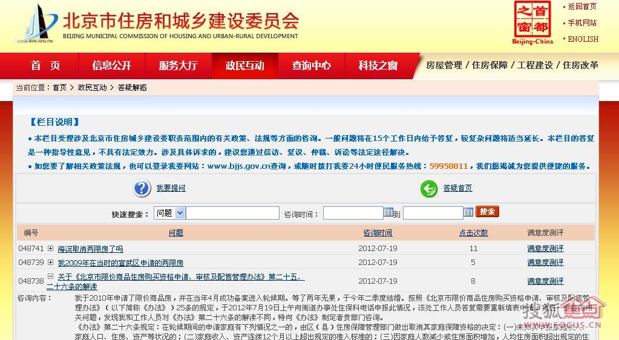Click the 我要提问 link
619x340 pixels.
[x=171, y=188]
